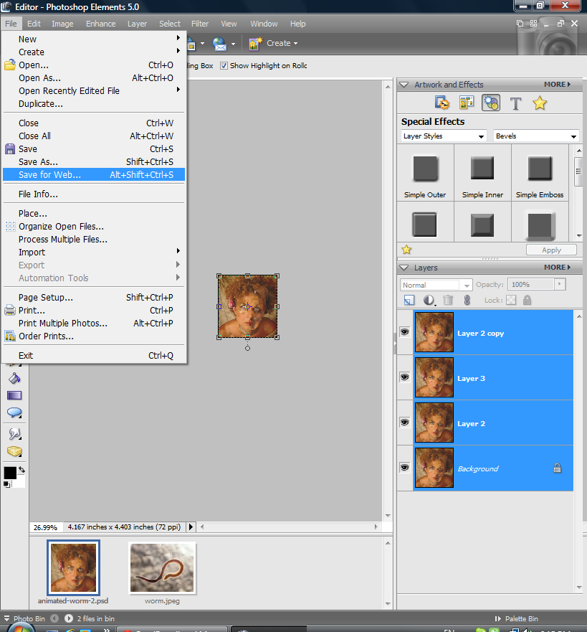Open the Filter menu
Viewport: 587px width, 632px height.
pyautogui.click(x=200, y=24)
